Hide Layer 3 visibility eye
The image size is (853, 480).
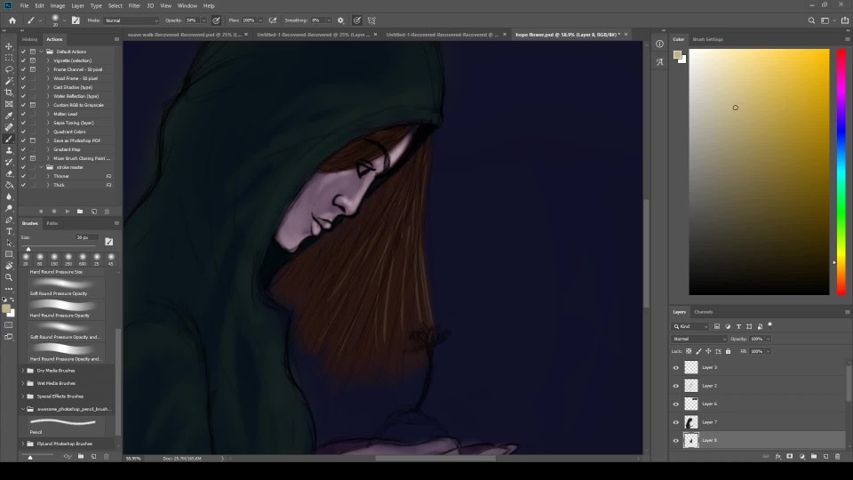[675, 368]
